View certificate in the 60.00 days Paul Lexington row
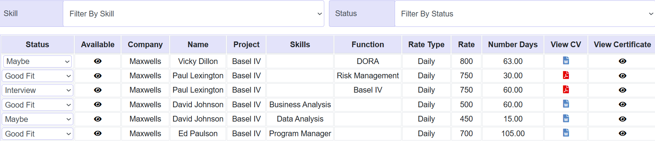The image size is (655, 143). 622,90
